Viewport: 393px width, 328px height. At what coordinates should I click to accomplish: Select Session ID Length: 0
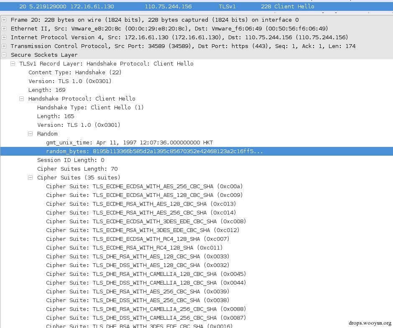click(x=71, y=160)
